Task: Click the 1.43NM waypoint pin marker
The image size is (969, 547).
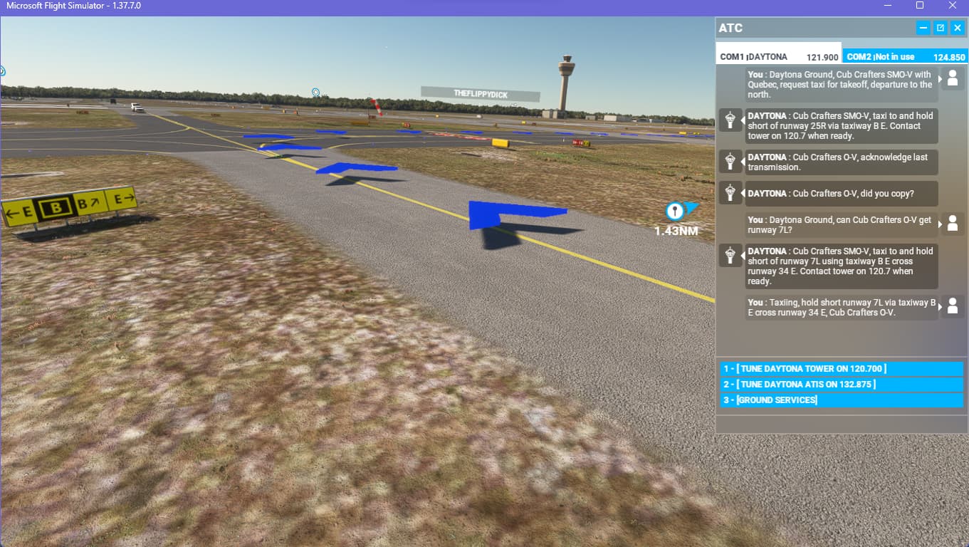Action: [x=675, y=211]
